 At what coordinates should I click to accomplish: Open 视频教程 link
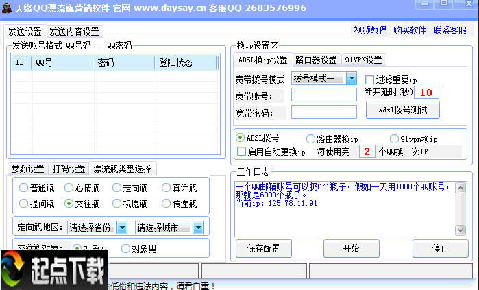pos(370,30)
